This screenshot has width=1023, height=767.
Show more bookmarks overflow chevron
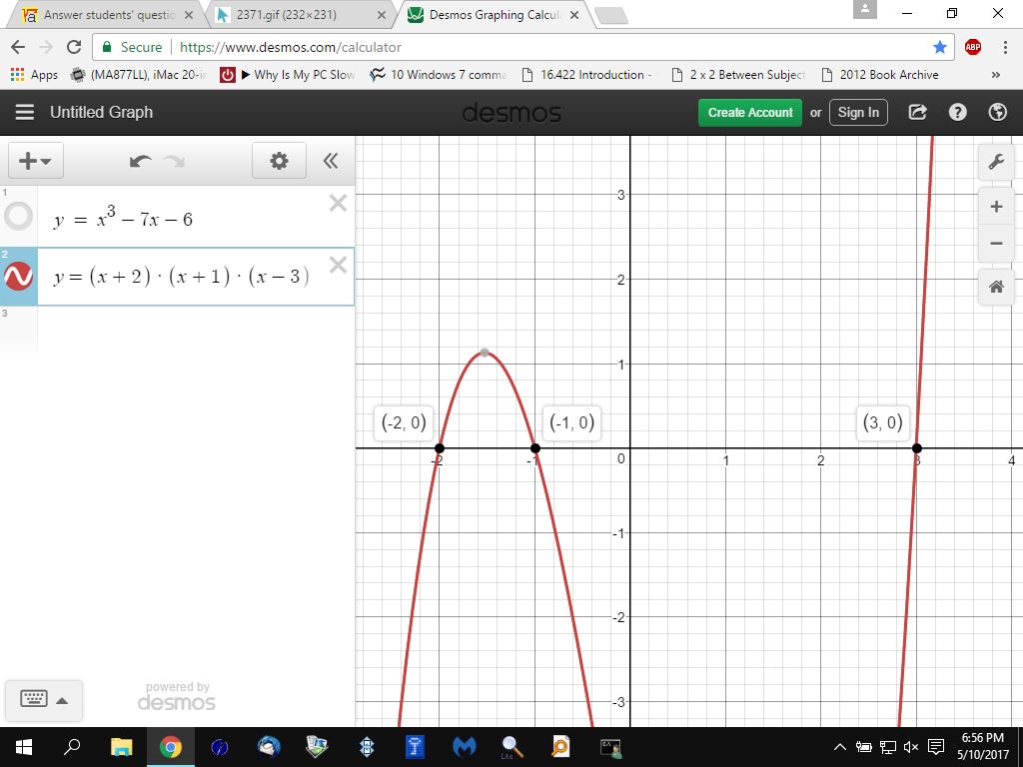996,74
